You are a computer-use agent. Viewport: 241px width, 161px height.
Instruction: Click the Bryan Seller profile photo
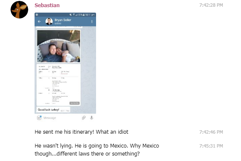coord(49,21)
